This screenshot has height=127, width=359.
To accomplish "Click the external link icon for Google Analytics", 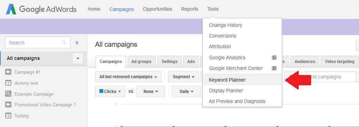I will tap(274, 58).
